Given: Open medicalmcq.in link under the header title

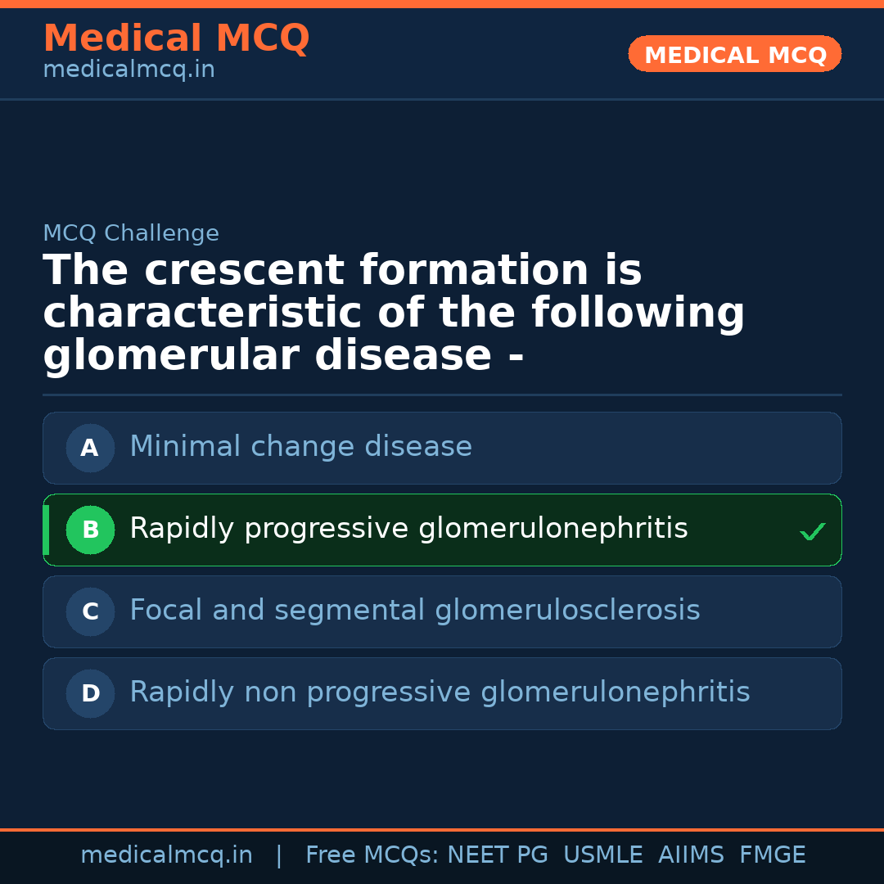Looking at the screenshot, I should click(129, 70).
